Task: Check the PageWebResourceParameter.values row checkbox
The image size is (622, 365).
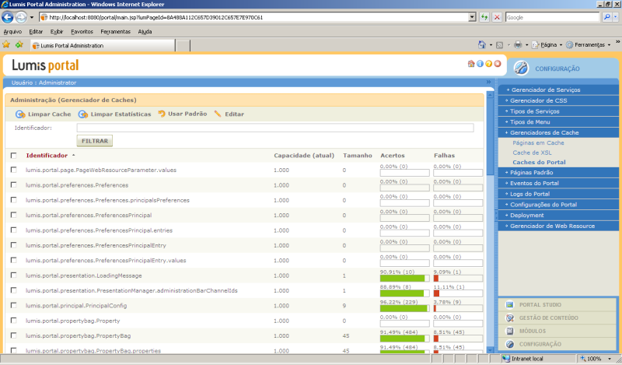Action: [x=13, y=170]
